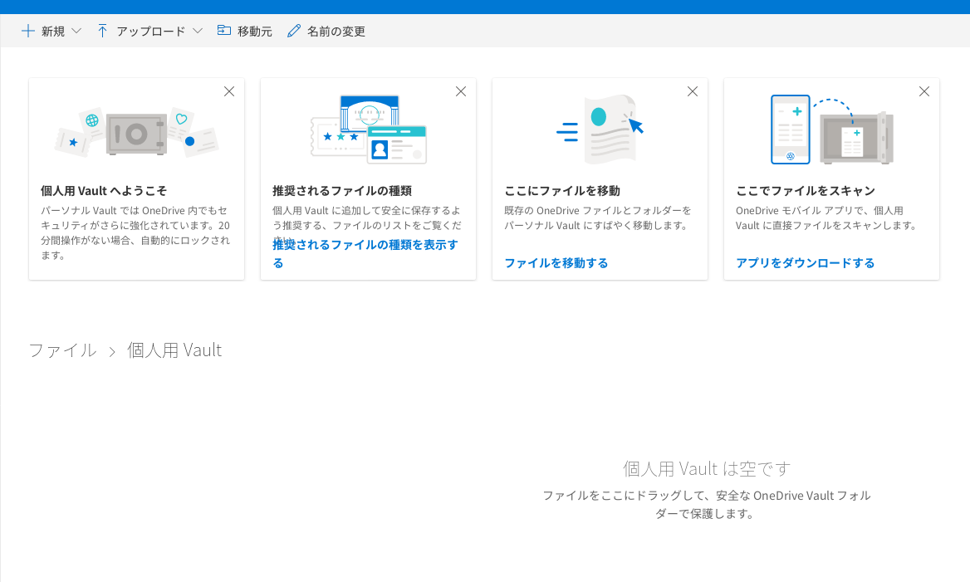Click the 移動元 folder icon

[223, 31]
